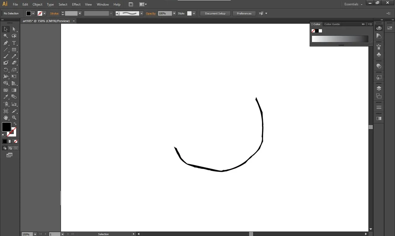This screenshot has height=236, width=395.
Task: Toggle Color fill mode button
Action: point(5,141)
